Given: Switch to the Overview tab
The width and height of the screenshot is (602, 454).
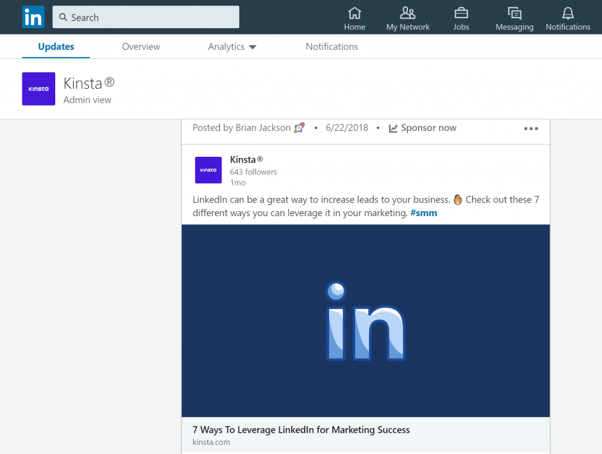Looking at the screenshot, I should (x=141, y=46).
